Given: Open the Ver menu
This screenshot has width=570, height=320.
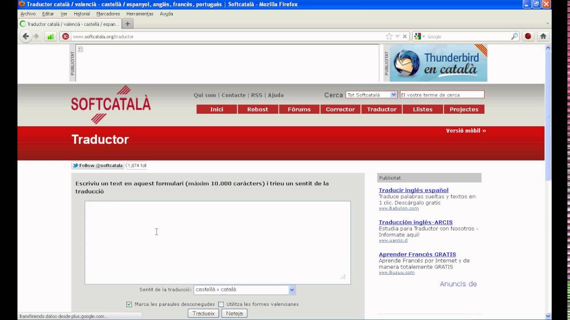Looking at the screenshot, I should point(64,14).
